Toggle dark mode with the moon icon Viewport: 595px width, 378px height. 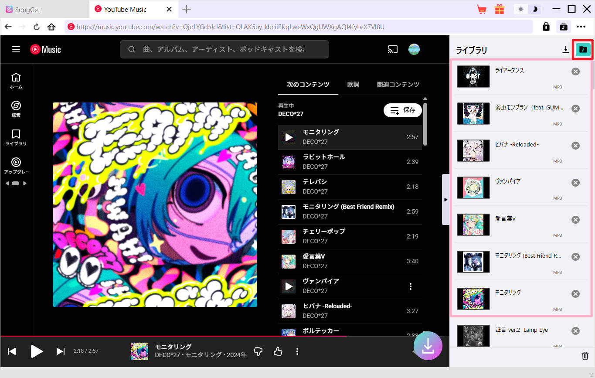tap(536, 9)
